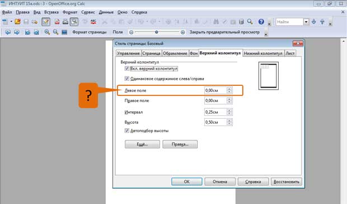This screenshot has height=204, width=347.
Task: Switch to the Управление tab
Action: point(128,54)
